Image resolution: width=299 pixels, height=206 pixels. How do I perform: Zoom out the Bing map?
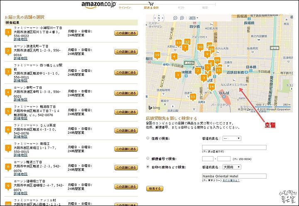[x=175, y=18]
